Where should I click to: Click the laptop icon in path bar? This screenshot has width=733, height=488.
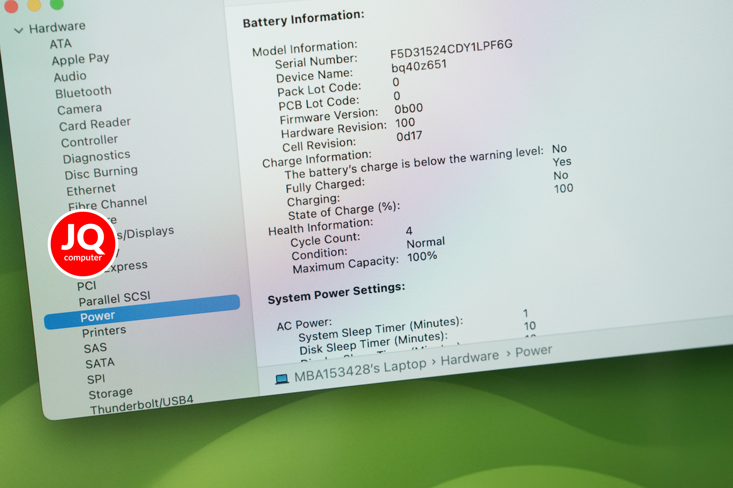281,379
